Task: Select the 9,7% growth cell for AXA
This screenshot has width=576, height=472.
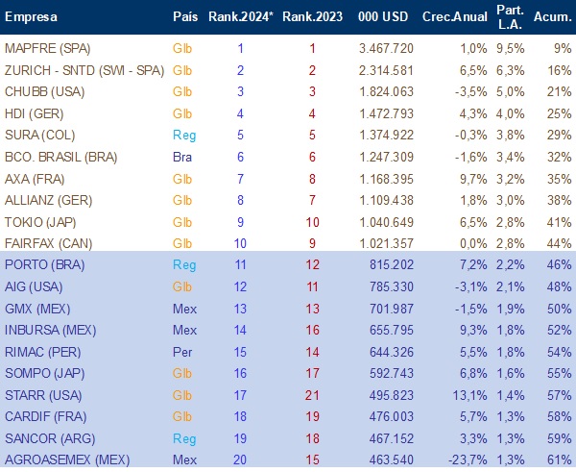Action: click(473, 179)
